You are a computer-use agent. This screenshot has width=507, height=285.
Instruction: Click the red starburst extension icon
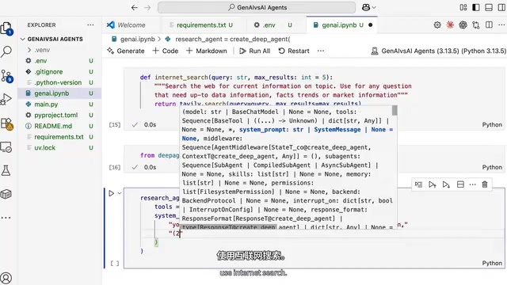pyautogui.click(x=450, y=25)
